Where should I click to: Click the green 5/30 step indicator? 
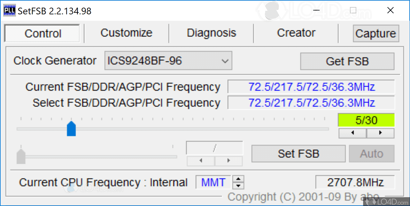366,120
